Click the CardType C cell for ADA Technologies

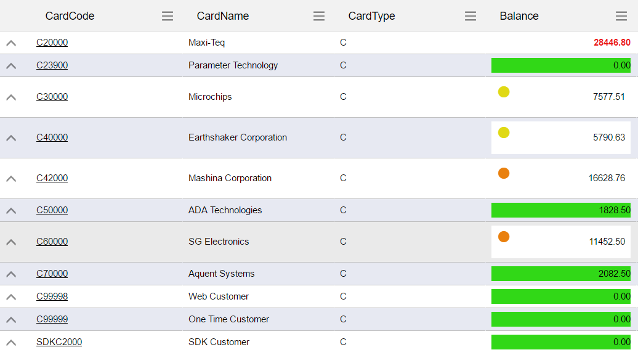pyautogui.click(x=343, y=210)
